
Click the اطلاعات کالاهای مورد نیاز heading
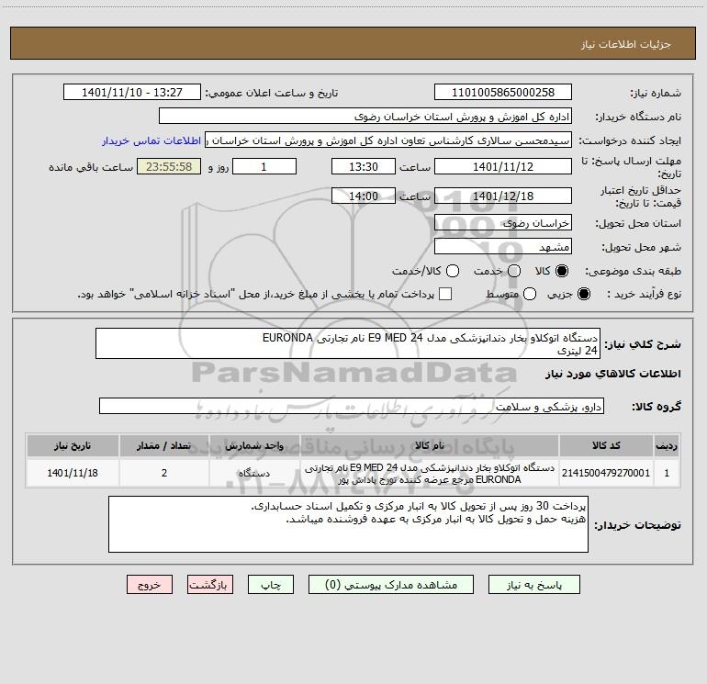612,374
